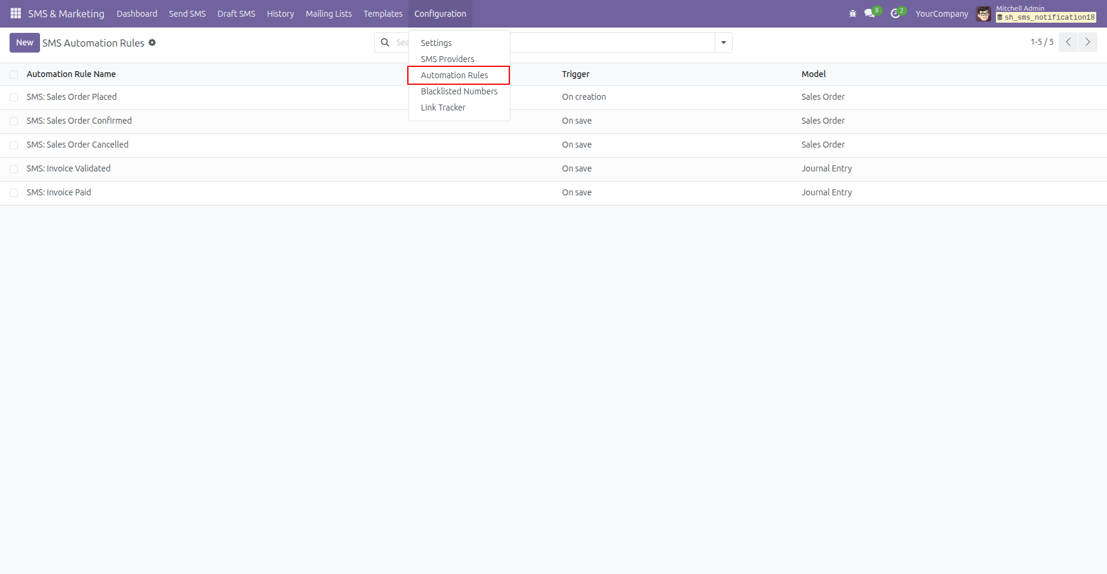
Task: Open the debug bug icon menu
Action: pos(853,13)
